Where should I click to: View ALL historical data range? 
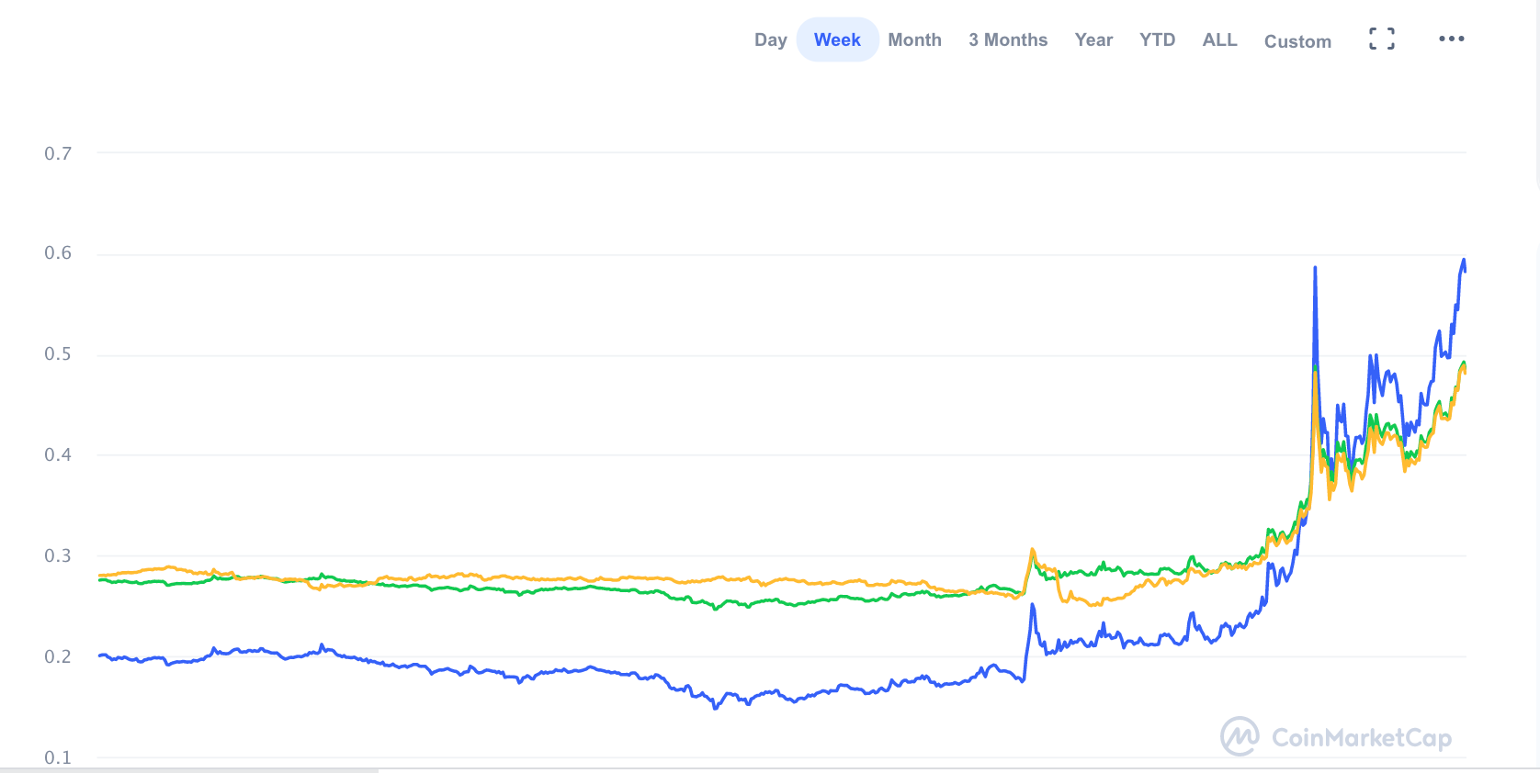click(1219, 39)
